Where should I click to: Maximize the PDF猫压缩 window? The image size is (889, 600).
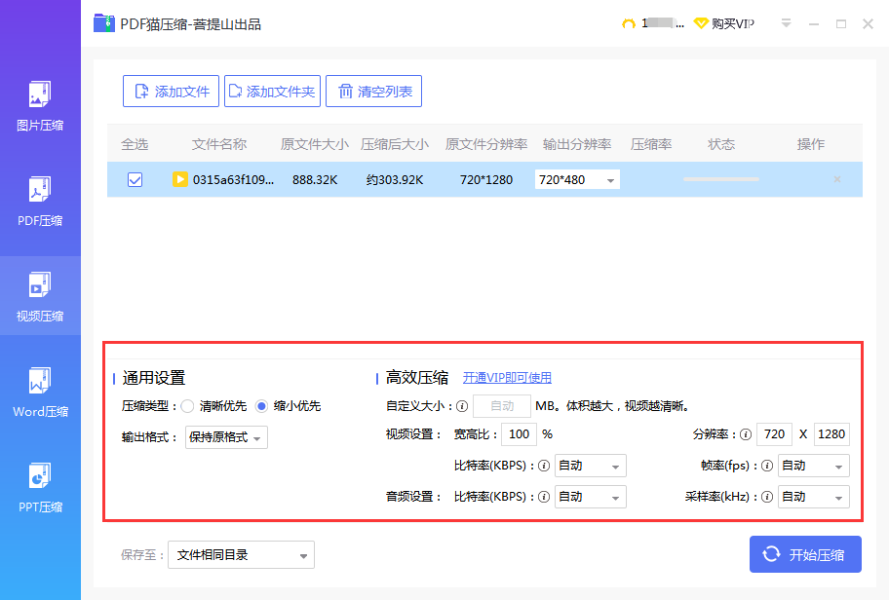tap(841, 23)
